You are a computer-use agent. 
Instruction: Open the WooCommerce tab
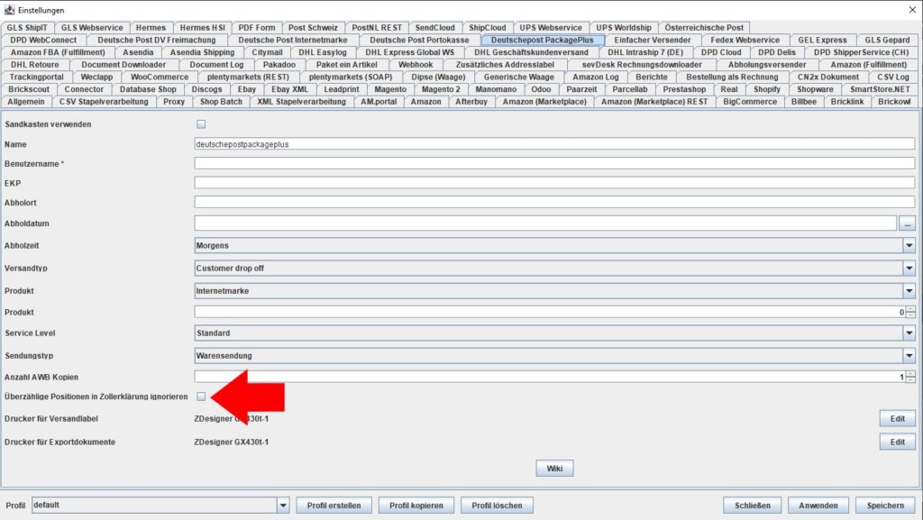[160, 78]
